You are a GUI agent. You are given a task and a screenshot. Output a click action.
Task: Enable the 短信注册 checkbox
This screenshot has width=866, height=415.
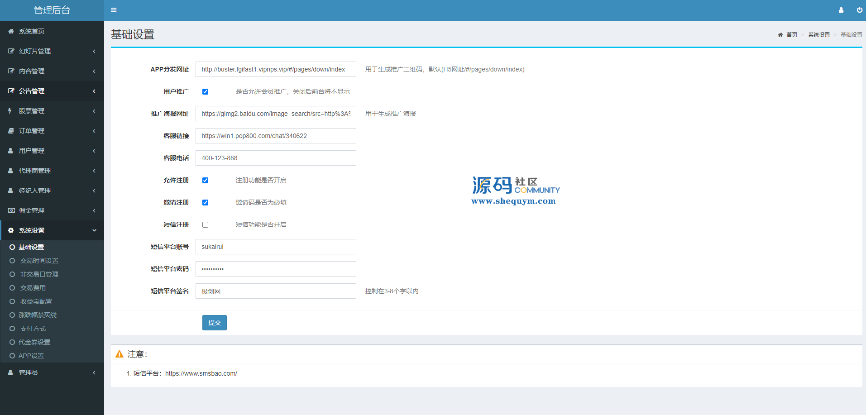tap(205, 224)
